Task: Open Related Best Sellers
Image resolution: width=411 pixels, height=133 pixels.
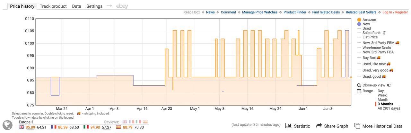Action: tap(361, 12)
